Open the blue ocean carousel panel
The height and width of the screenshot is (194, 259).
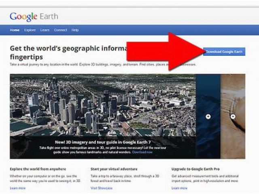208,116
